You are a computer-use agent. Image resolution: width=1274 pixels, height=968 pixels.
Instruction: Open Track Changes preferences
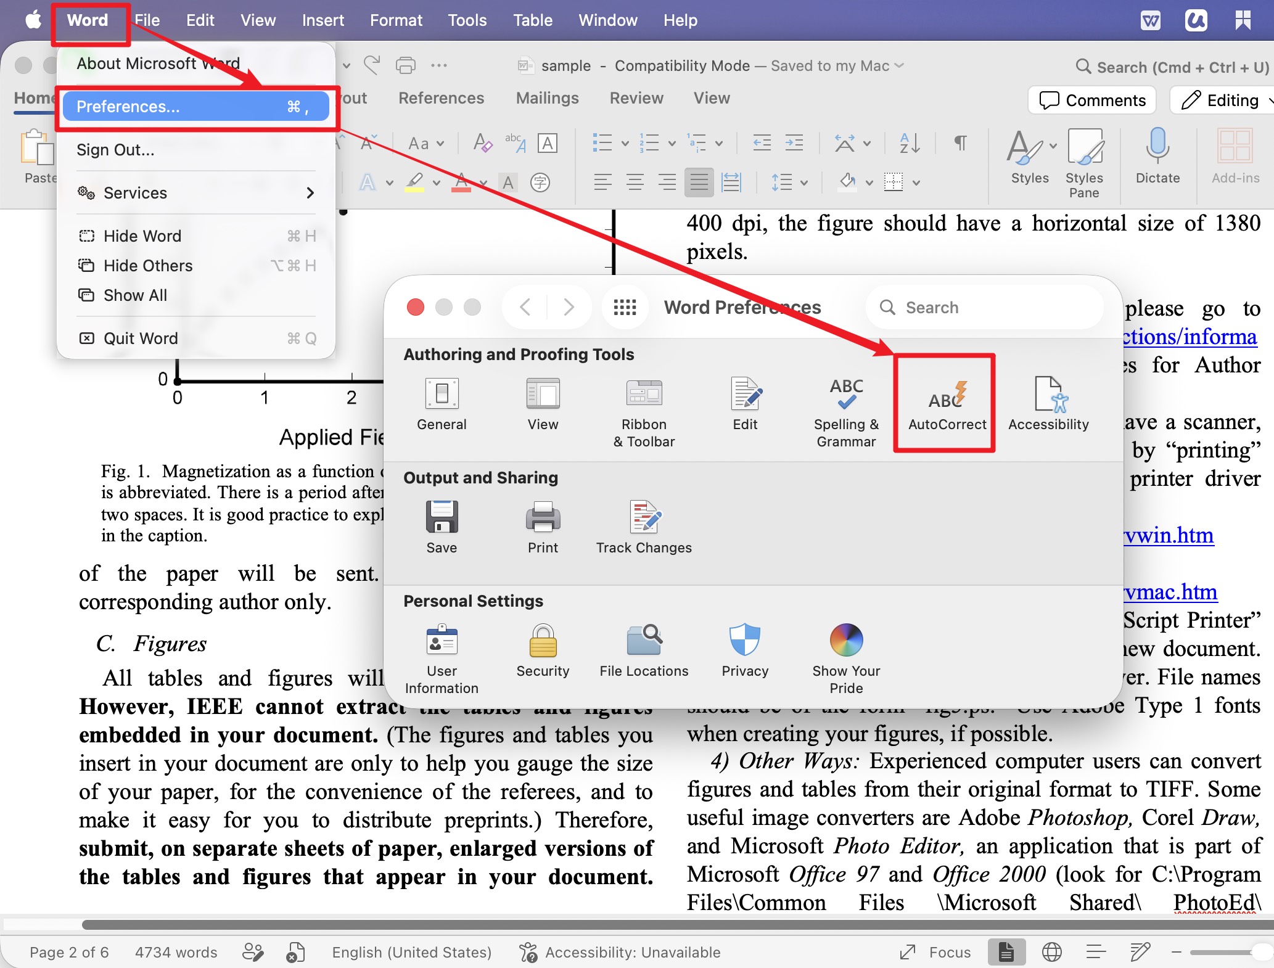tap(644, 528)
